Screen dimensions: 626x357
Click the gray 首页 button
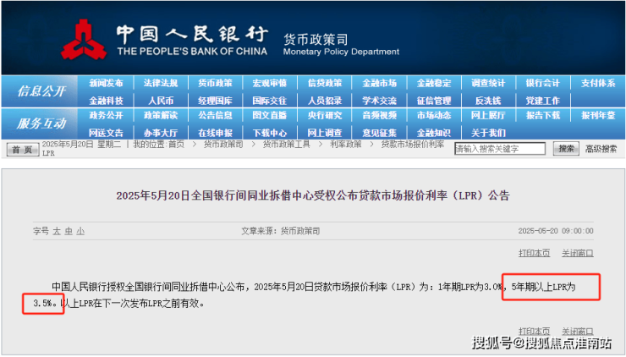(22, 150)
